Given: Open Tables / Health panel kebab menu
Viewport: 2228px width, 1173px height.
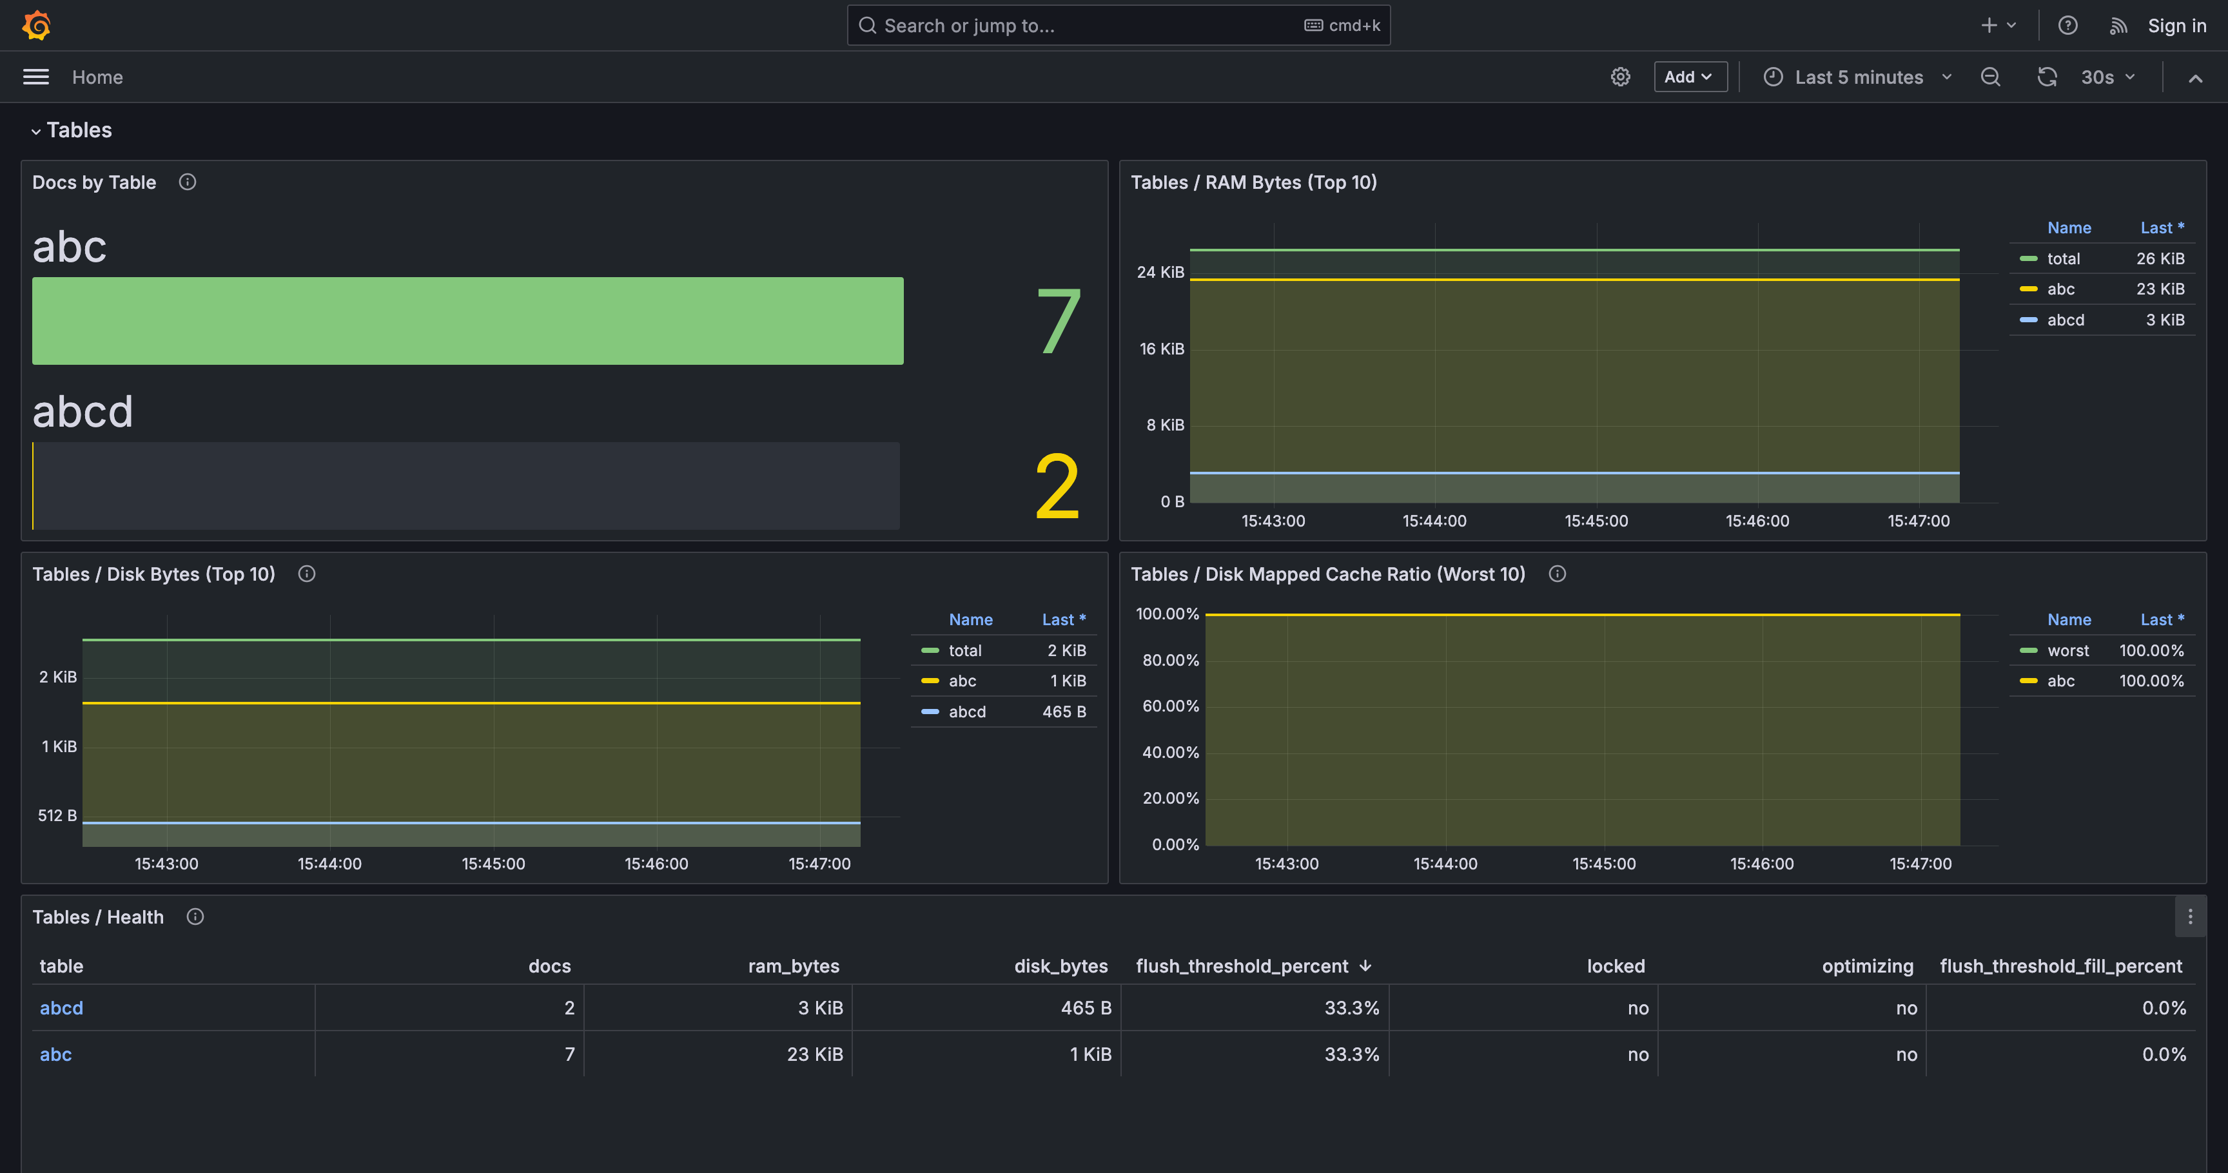Looking at the screenshot, I should (x=2189, y=916).
